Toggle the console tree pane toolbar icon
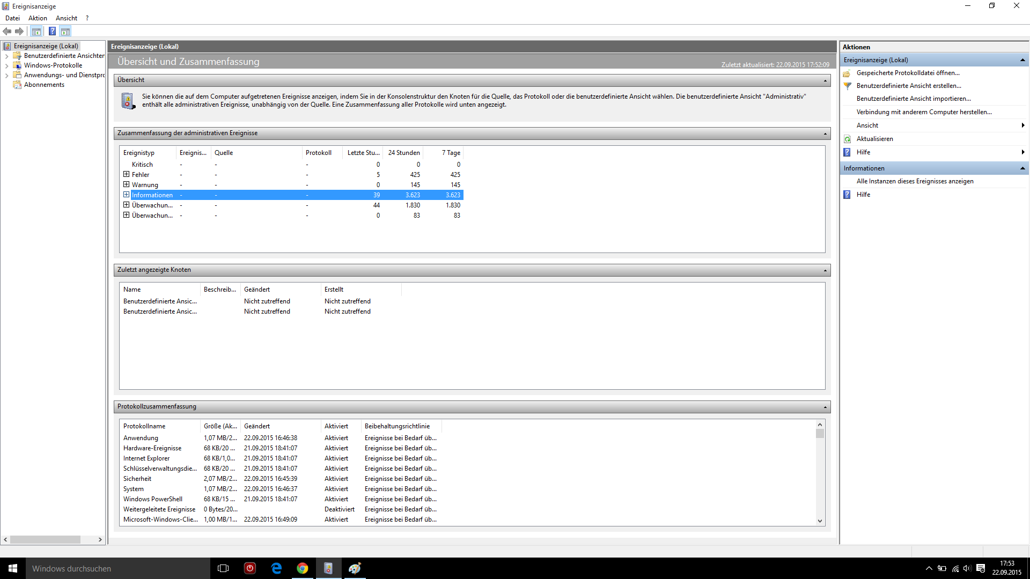The image size is (1030, 579). point(36,31)
